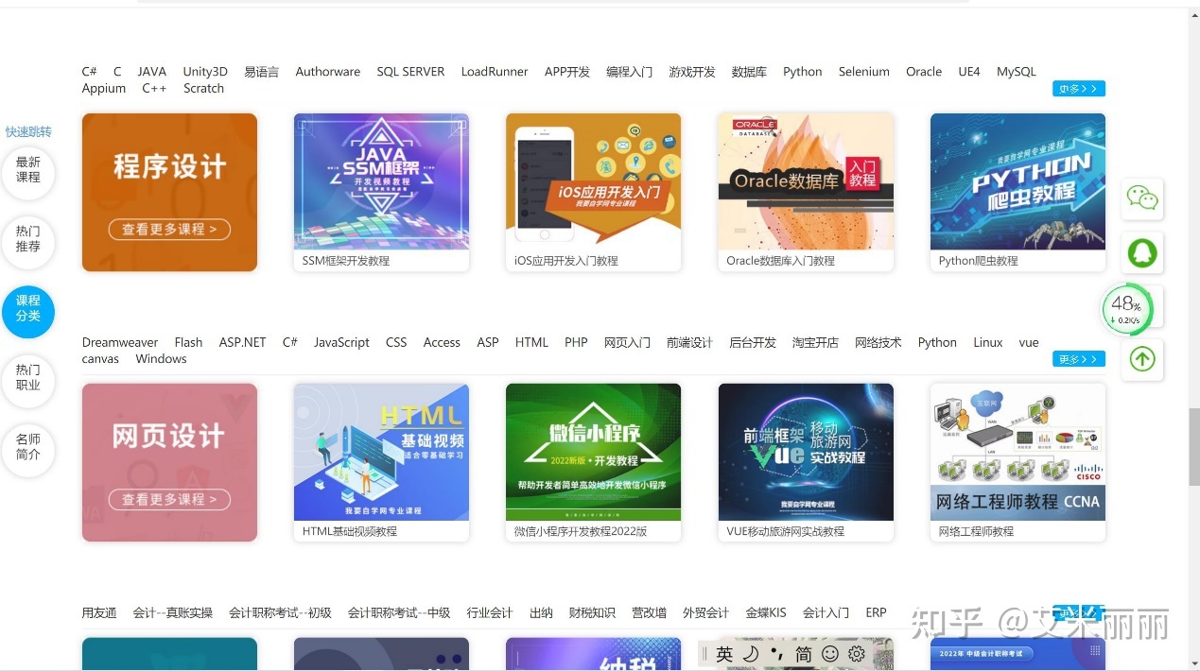Switch to the 热门职业 sidebar section
This screenshot has height=671, width=1200.
point(27,381)
